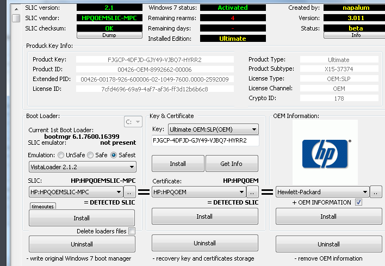This screenshot has width=385, height=266.
Task: Click the left scrollbar thumb
Action: [x=16, y=18]
